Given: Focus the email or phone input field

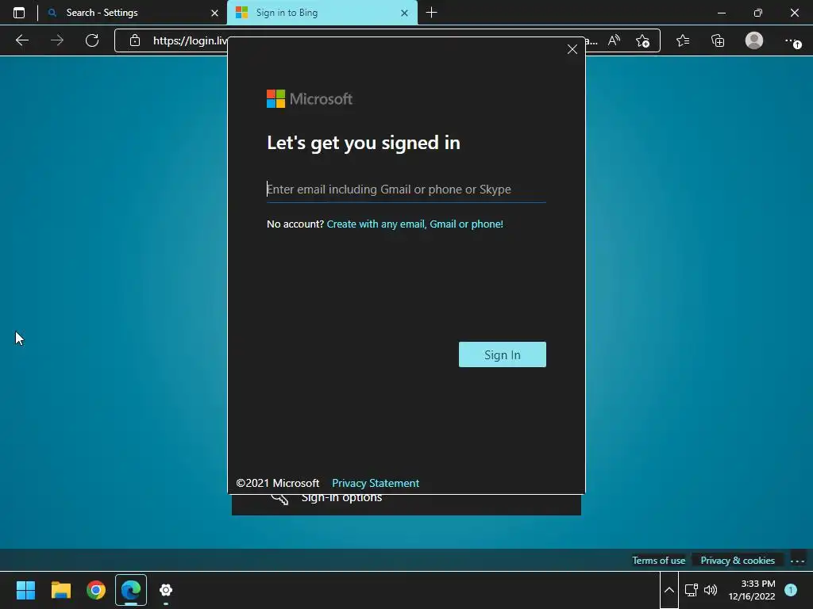Looking at the screenshot, I should (x=406, y=190).
